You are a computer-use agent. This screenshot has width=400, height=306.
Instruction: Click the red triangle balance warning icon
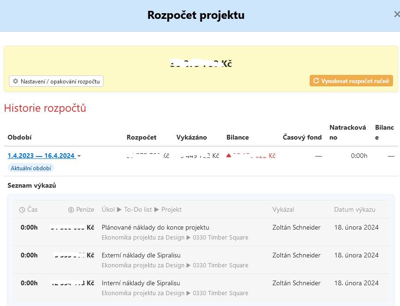click(x=229, y=156)
